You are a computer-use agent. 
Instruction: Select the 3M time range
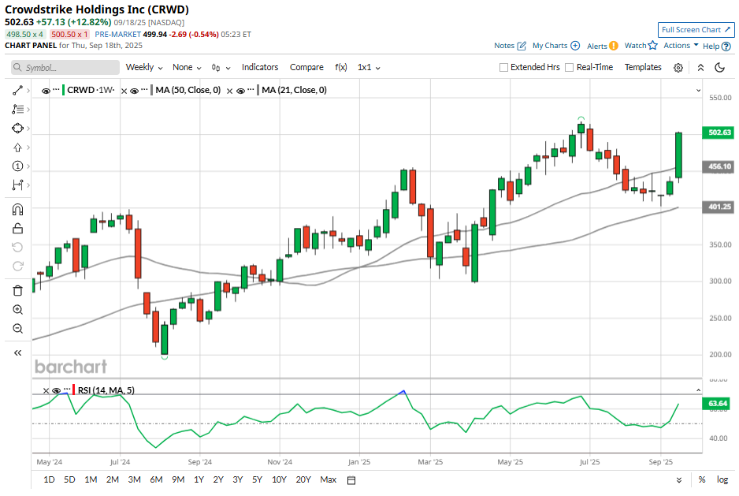pyautogui.click(x=134, y=480)
